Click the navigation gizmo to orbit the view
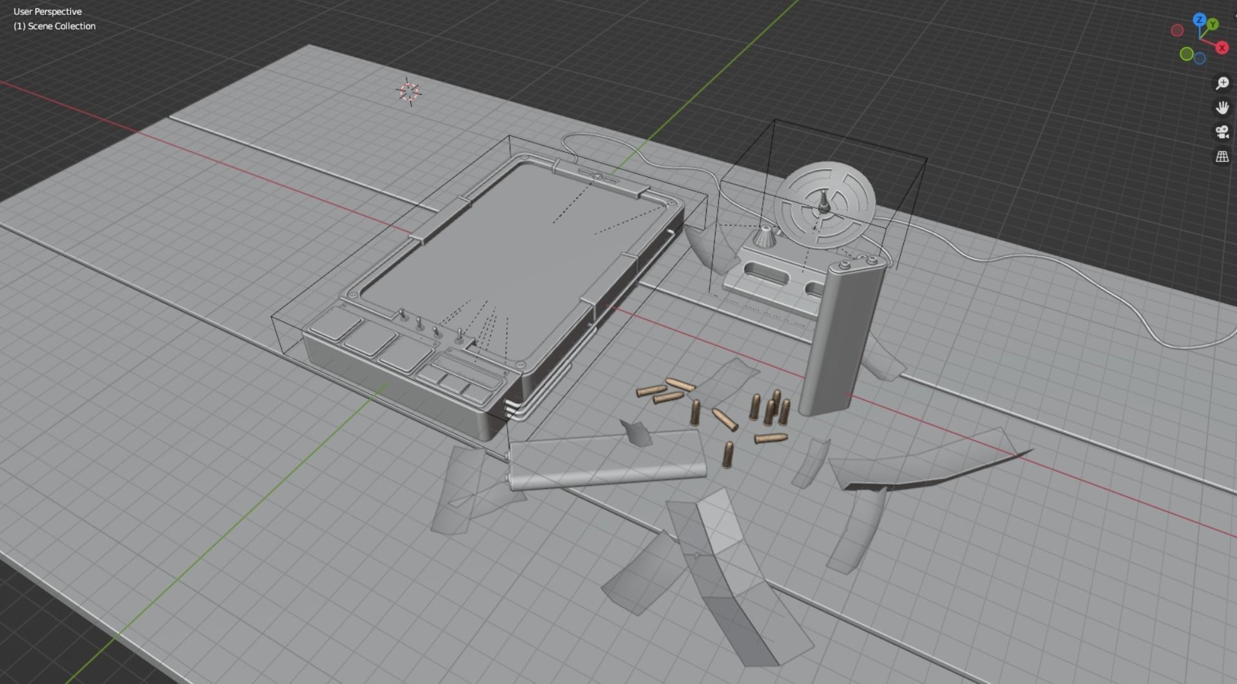 pyautogui.click(x=1200, y=39)
